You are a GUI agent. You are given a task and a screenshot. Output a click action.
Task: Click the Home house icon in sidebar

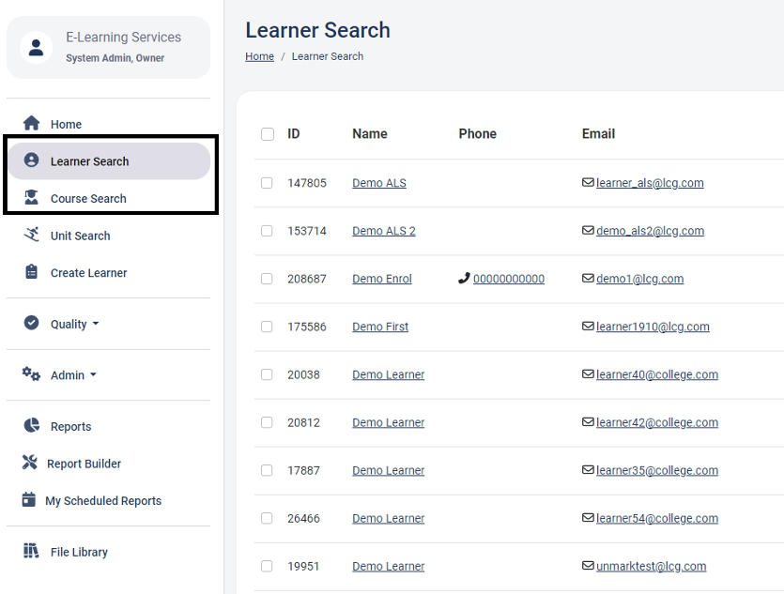pos(32,124)
